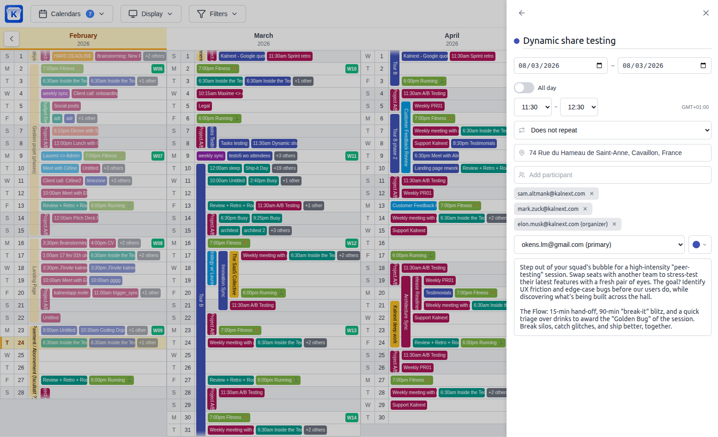Open the Does not repeat recurrence dropdown
Viewport: 718px width, 437px height.
click(612, 130)
